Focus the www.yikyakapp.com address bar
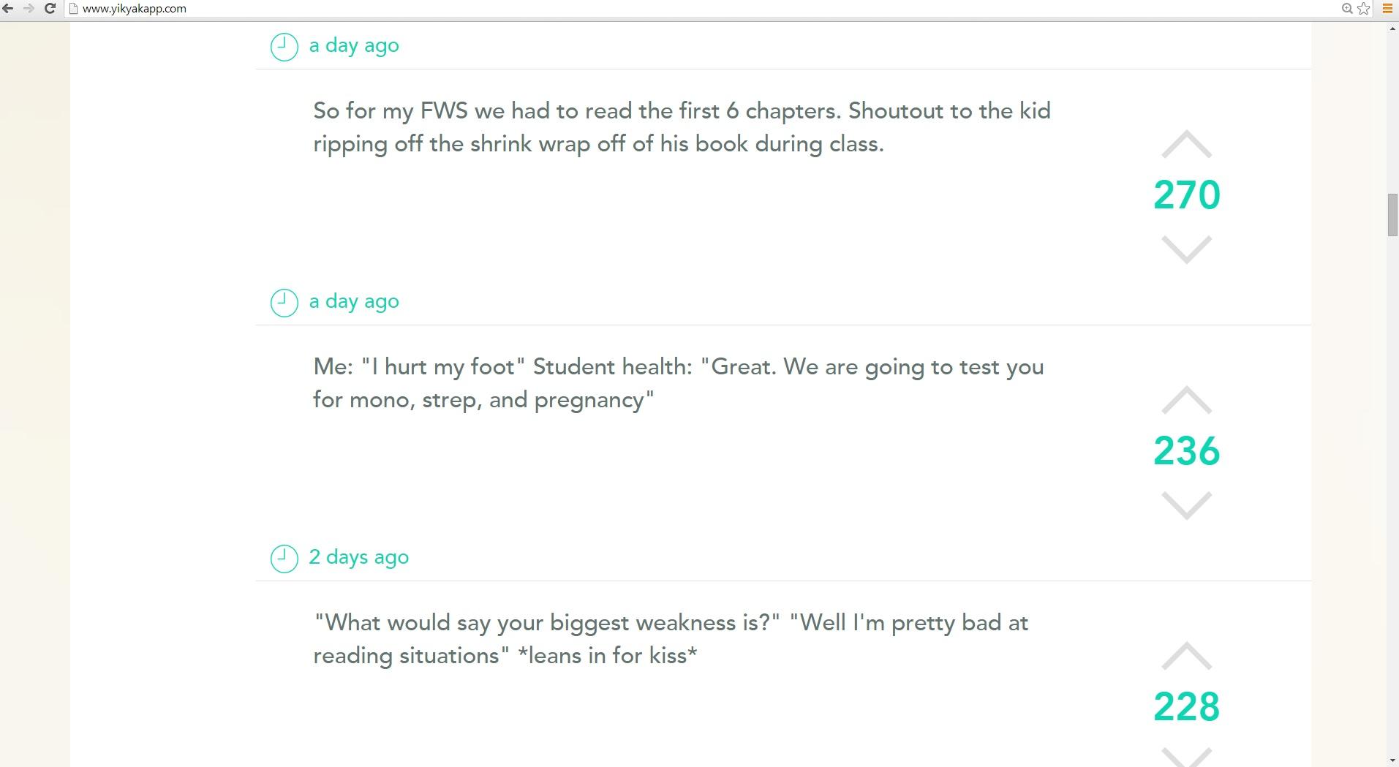 702,9
